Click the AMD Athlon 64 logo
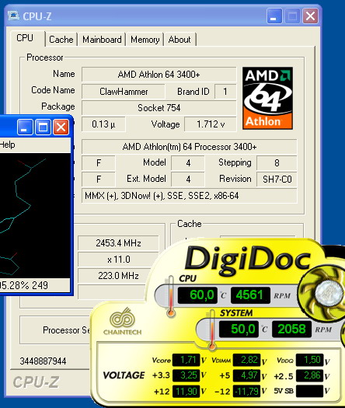345x408 pixels. click(x=267, y=98)
